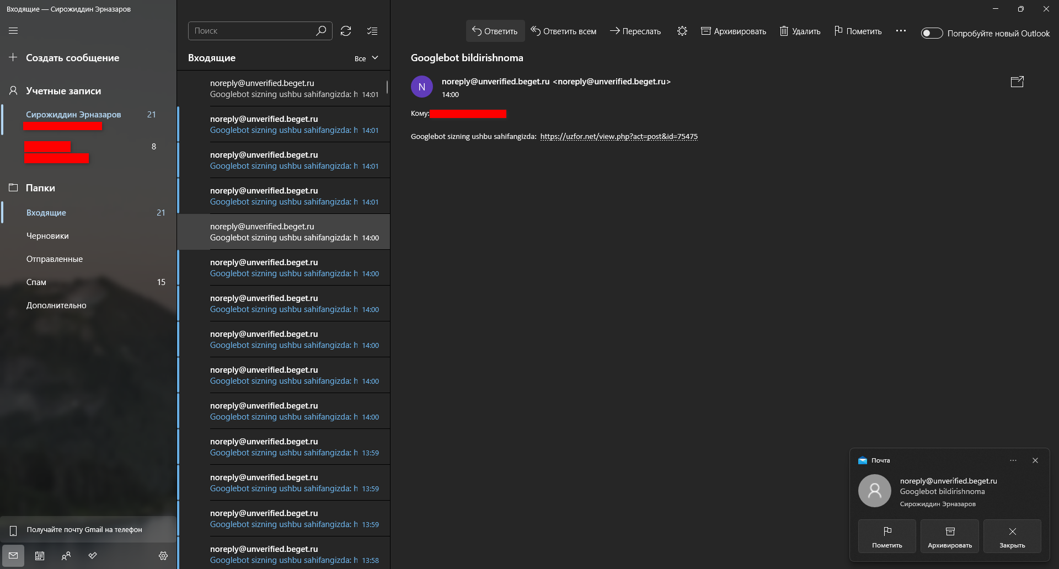Open more actions ellipsis in toolbar
Screen dimensions: 1059x569
(x=901, y=31)
